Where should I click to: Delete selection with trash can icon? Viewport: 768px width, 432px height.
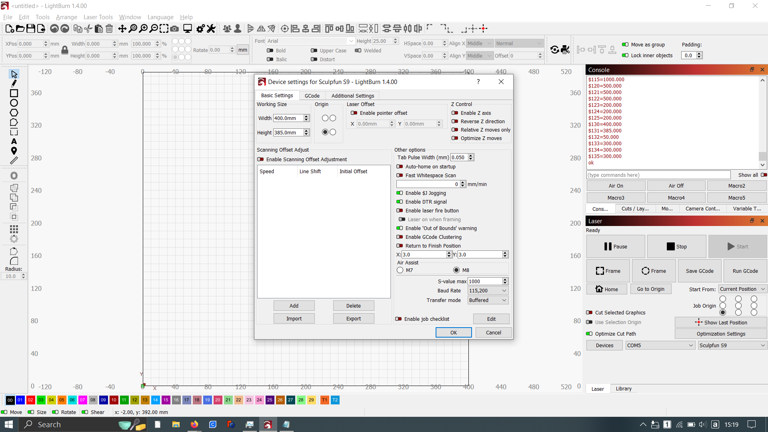(109, 28)
